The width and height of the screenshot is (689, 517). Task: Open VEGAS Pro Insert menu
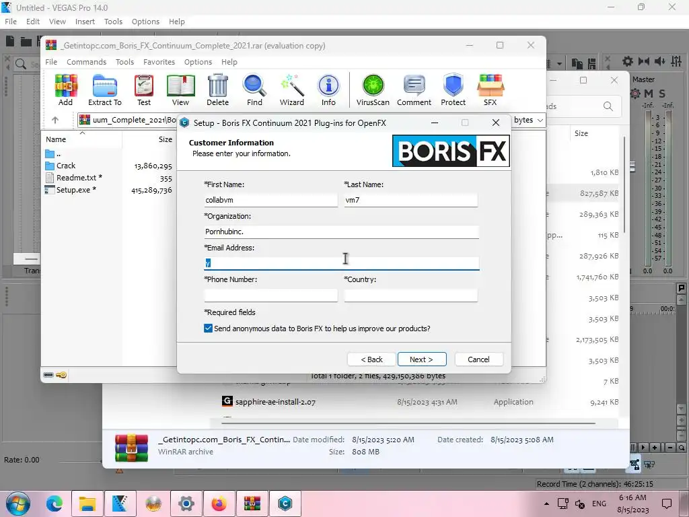coord(85,22)
